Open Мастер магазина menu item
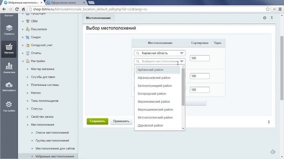This screenshot has width=284, height=159. tap(43, 69)
